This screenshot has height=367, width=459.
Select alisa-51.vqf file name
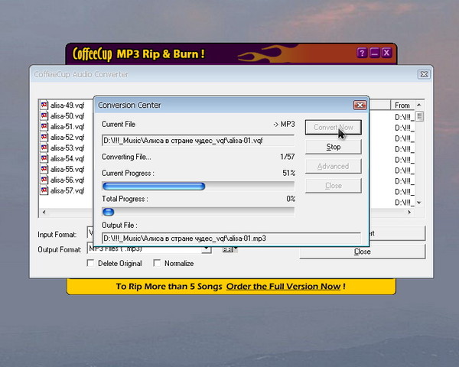point(67,126)
